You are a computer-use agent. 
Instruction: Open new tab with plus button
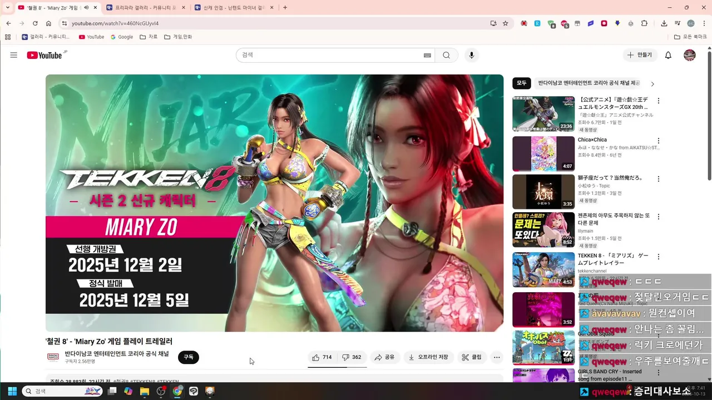(285, 7)
